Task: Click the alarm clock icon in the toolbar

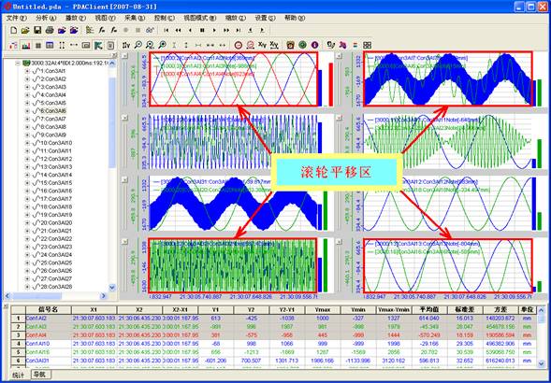Action: point(290,45)
